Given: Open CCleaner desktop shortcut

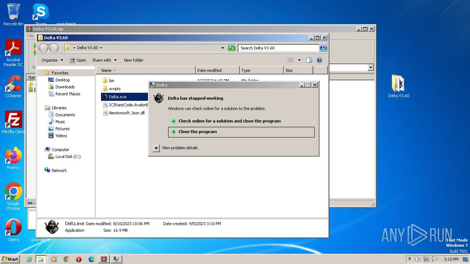Looking at the screenshot, I should point(13,87).
